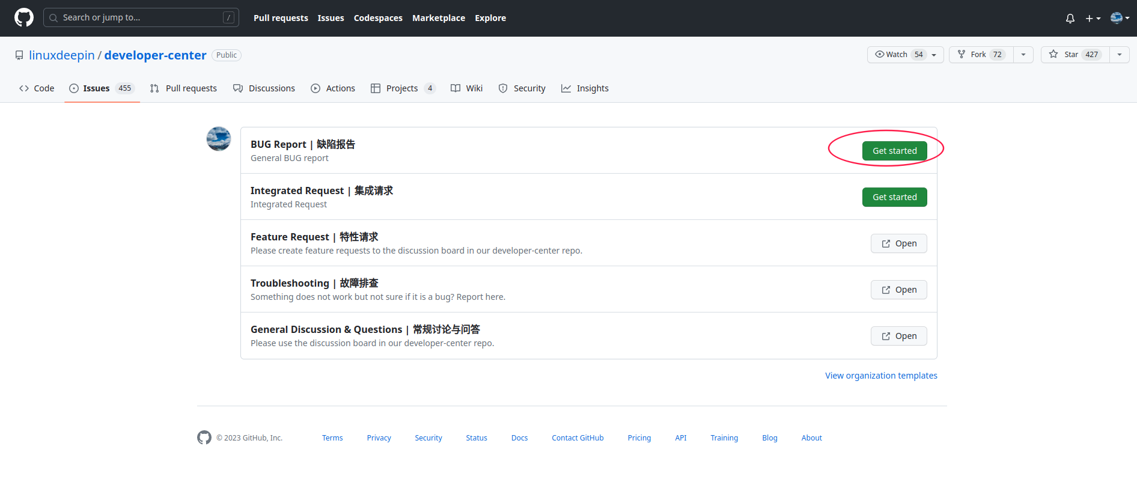The image size is (1137, 494).
Task: Open the Feature Request external link
Action: 899,243
